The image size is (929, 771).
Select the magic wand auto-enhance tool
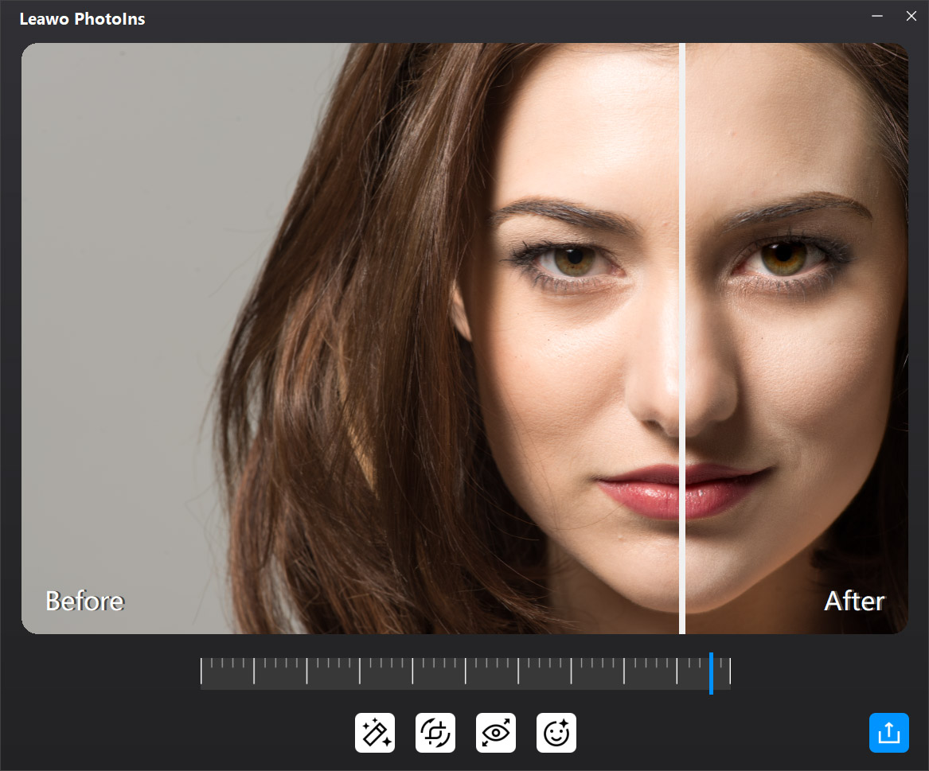[374, 733]
